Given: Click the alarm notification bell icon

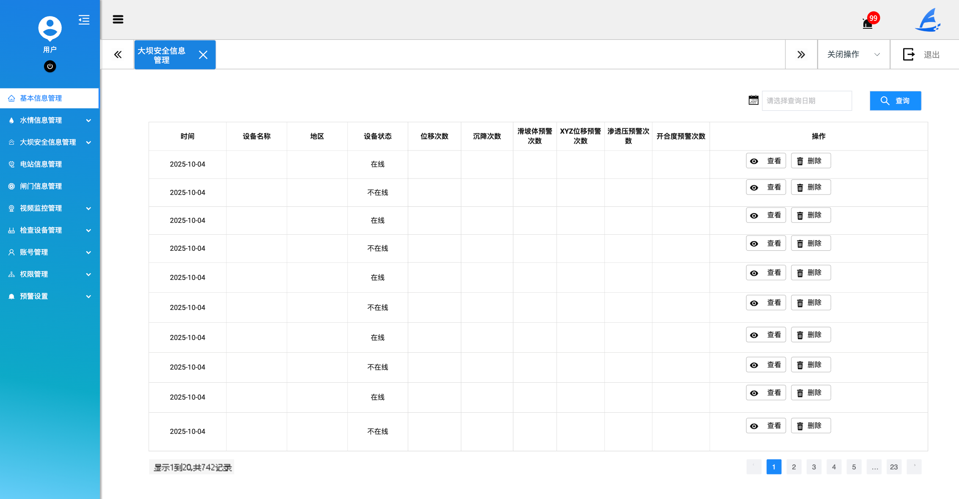Looking at the screenshot, I should 868,23.
